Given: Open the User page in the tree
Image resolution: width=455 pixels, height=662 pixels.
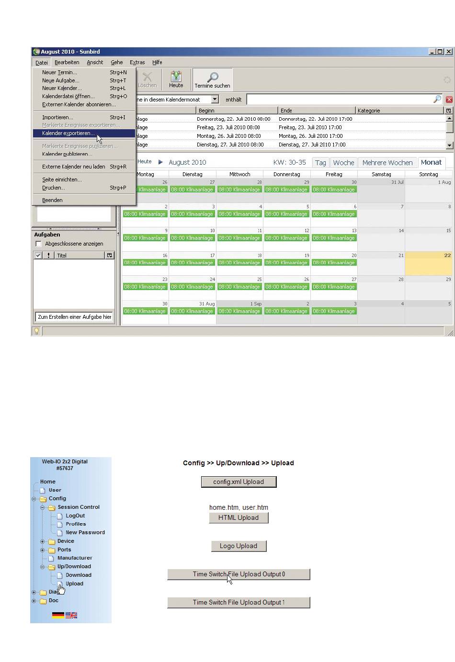Looking at the screenshot, I should [55, 490].
